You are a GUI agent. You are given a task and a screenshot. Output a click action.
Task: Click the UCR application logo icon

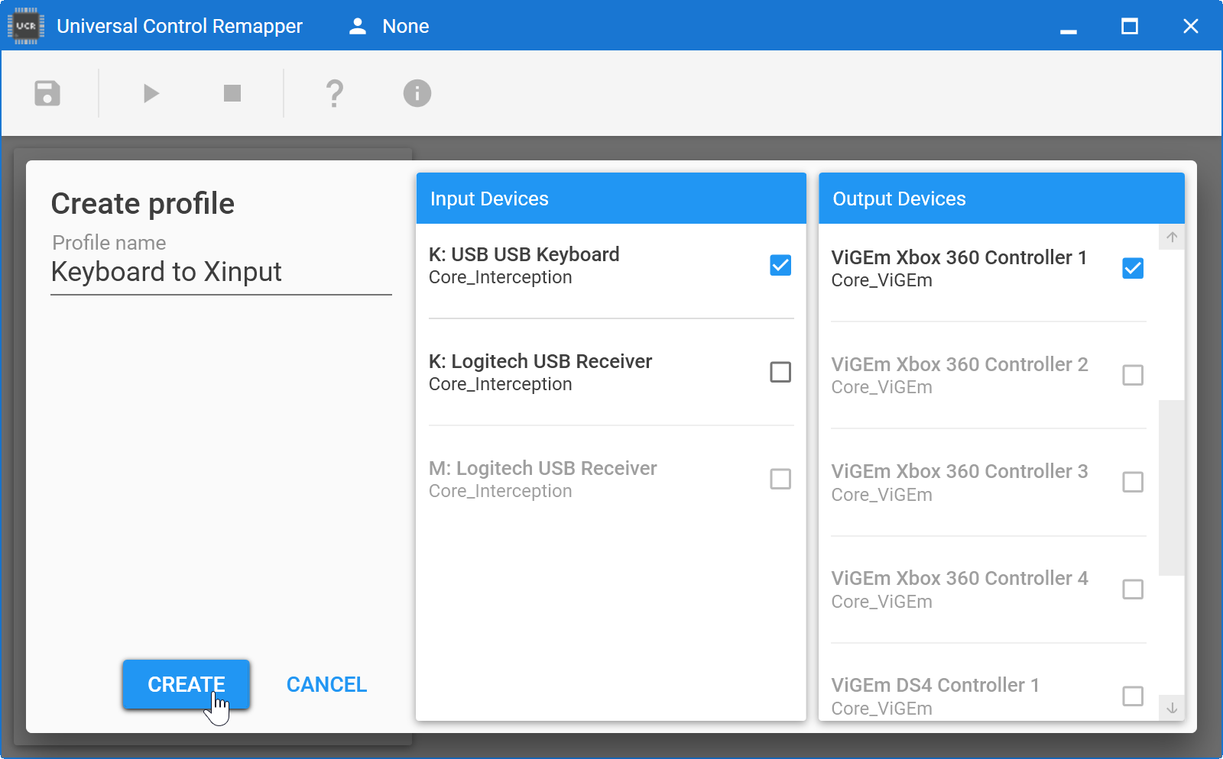point(26,26)
